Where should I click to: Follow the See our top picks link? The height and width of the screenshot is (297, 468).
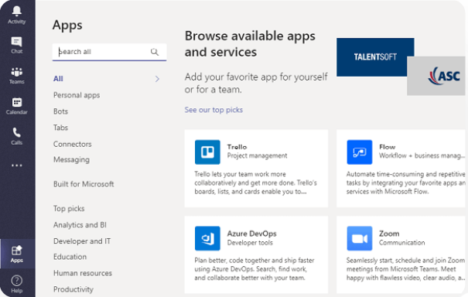click(214, 110)
